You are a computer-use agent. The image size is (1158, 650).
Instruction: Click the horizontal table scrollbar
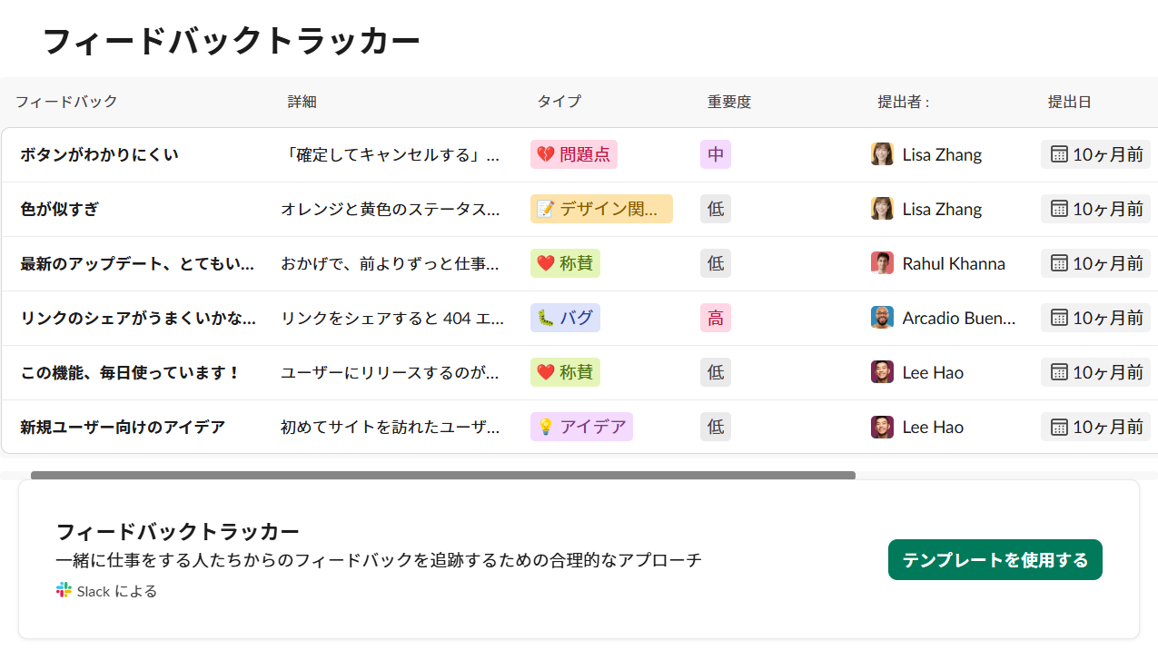coord(443,475)
